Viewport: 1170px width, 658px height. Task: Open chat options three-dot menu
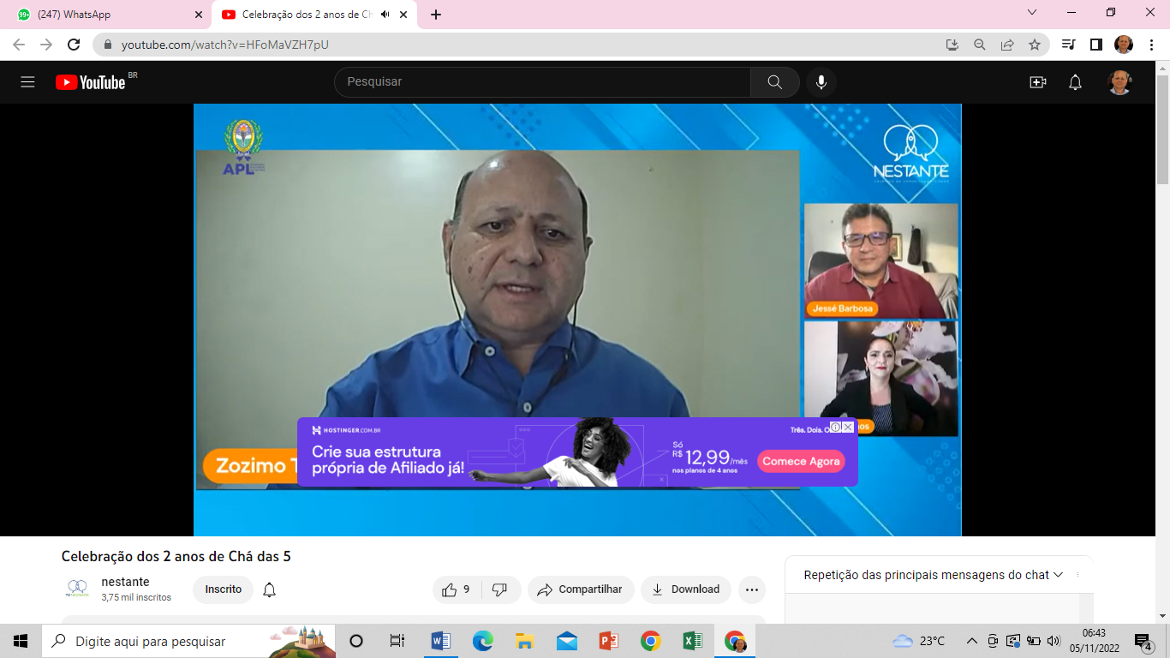pyautogui.click(x=1077, y=575)
